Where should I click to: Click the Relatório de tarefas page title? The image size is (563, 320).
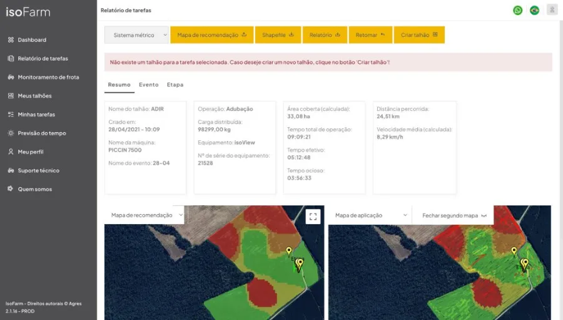point(126,11)
